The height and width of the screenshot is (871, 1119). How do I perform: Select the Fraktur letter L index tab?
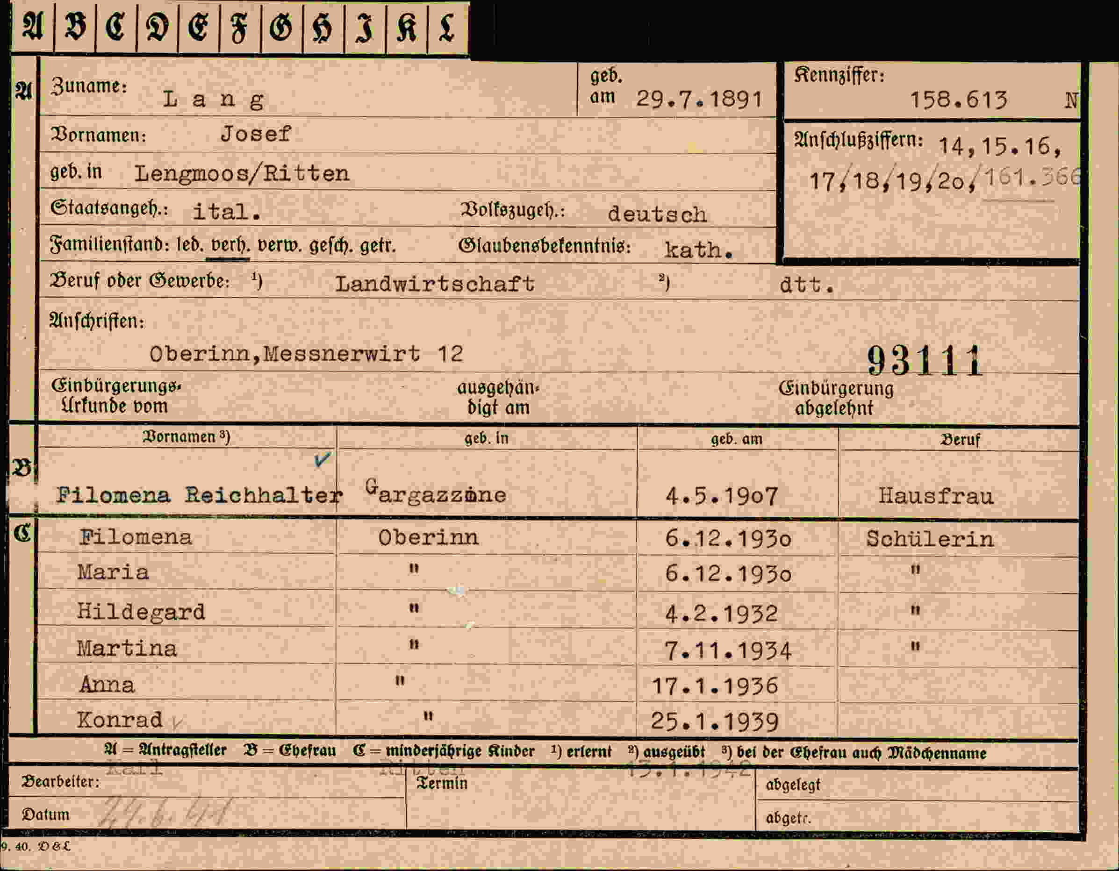coord(447,27)
